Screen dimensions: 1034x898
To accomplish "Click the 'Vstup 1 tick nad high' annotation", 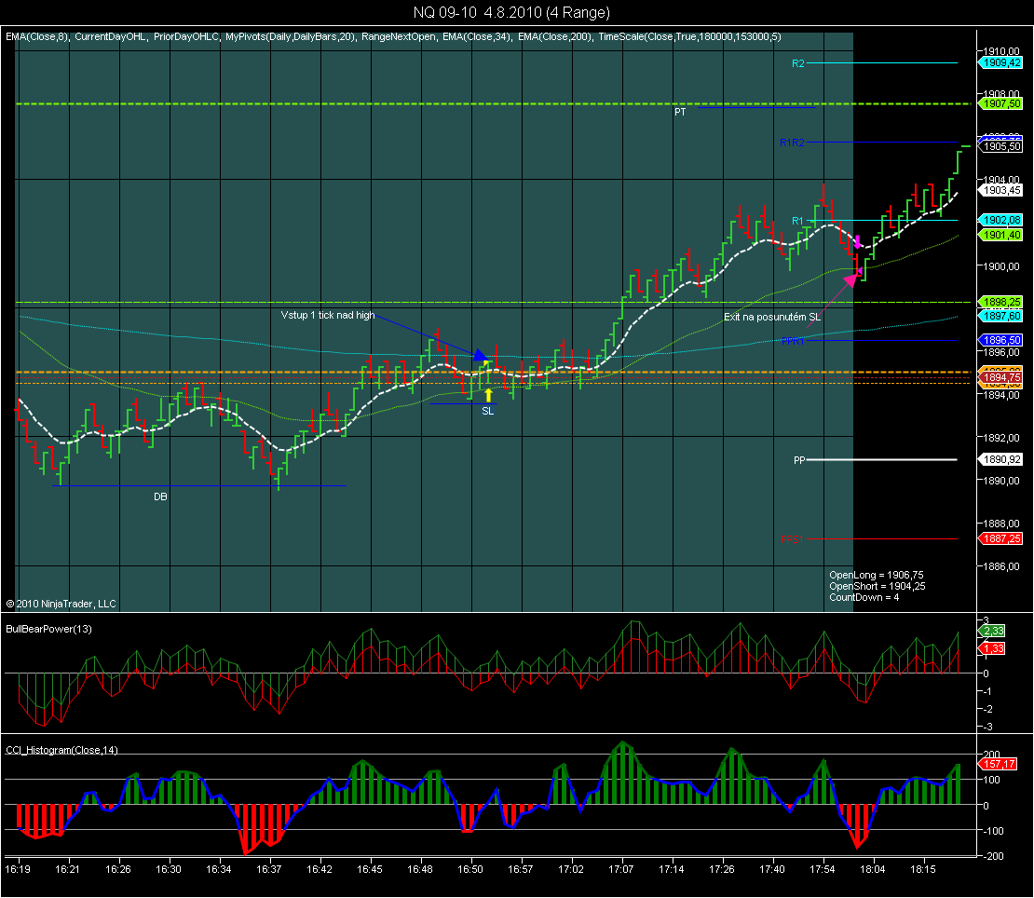I will [x=328, y=315].
